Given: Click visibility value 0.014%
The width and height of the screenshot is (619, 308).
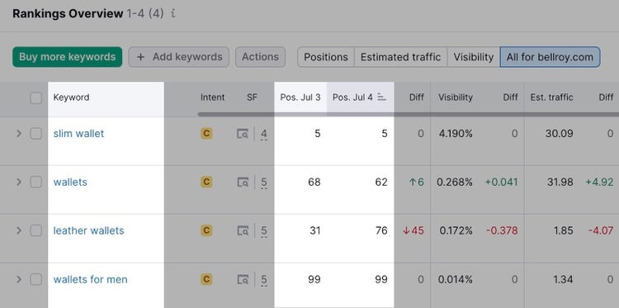Looking at the screenshot, I should 455,280.
